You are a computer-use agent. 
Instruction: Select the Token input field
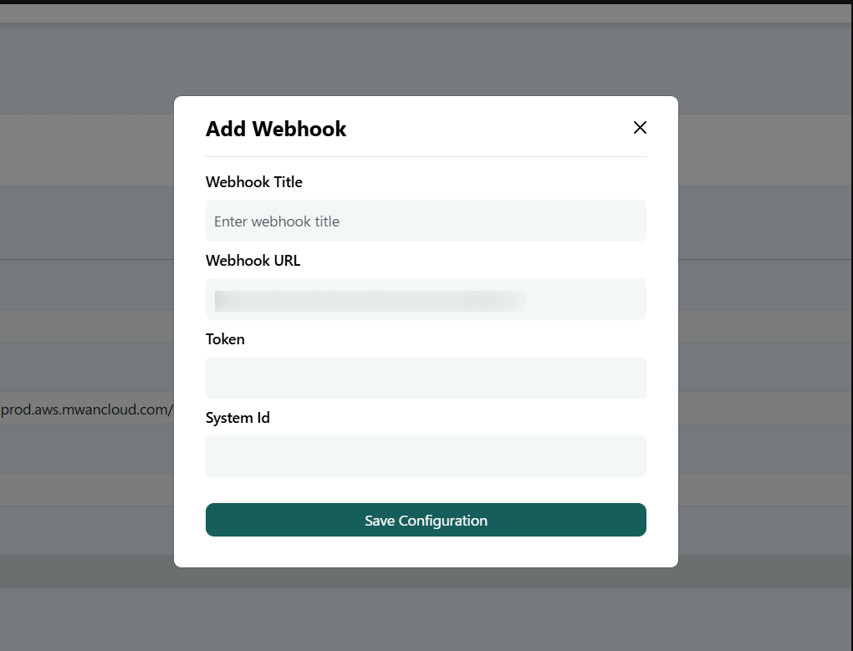click(x=426, y=378)
